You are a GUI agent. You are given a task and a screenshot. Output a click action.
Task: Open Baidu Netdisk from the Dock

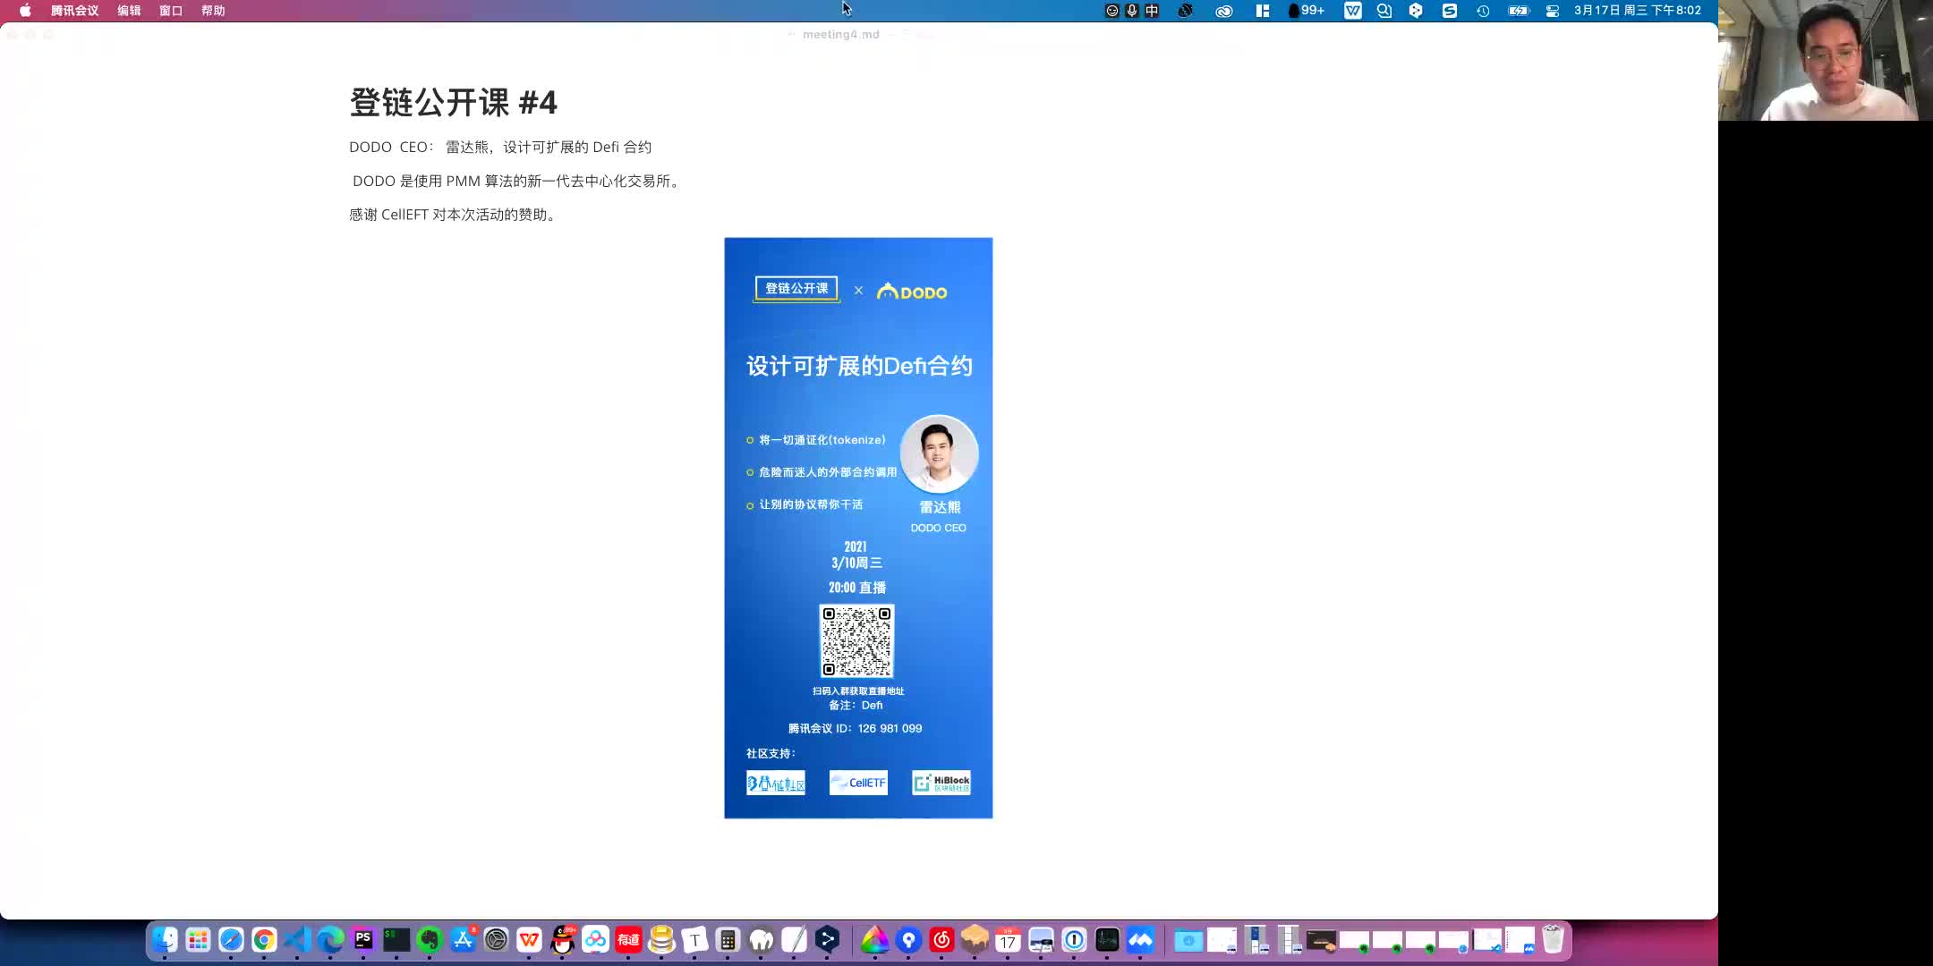(595, 940)
